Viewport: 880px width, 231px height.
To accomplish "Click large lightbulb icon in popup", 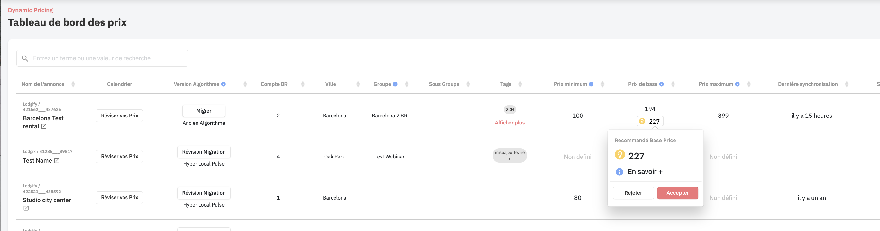I will (x=620, y=155).
